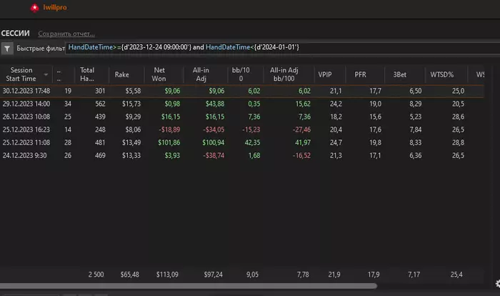Open Session Start Time sort dropdown arrow
The height and width of the screenshot is (296, 500).
pos(46,74)
